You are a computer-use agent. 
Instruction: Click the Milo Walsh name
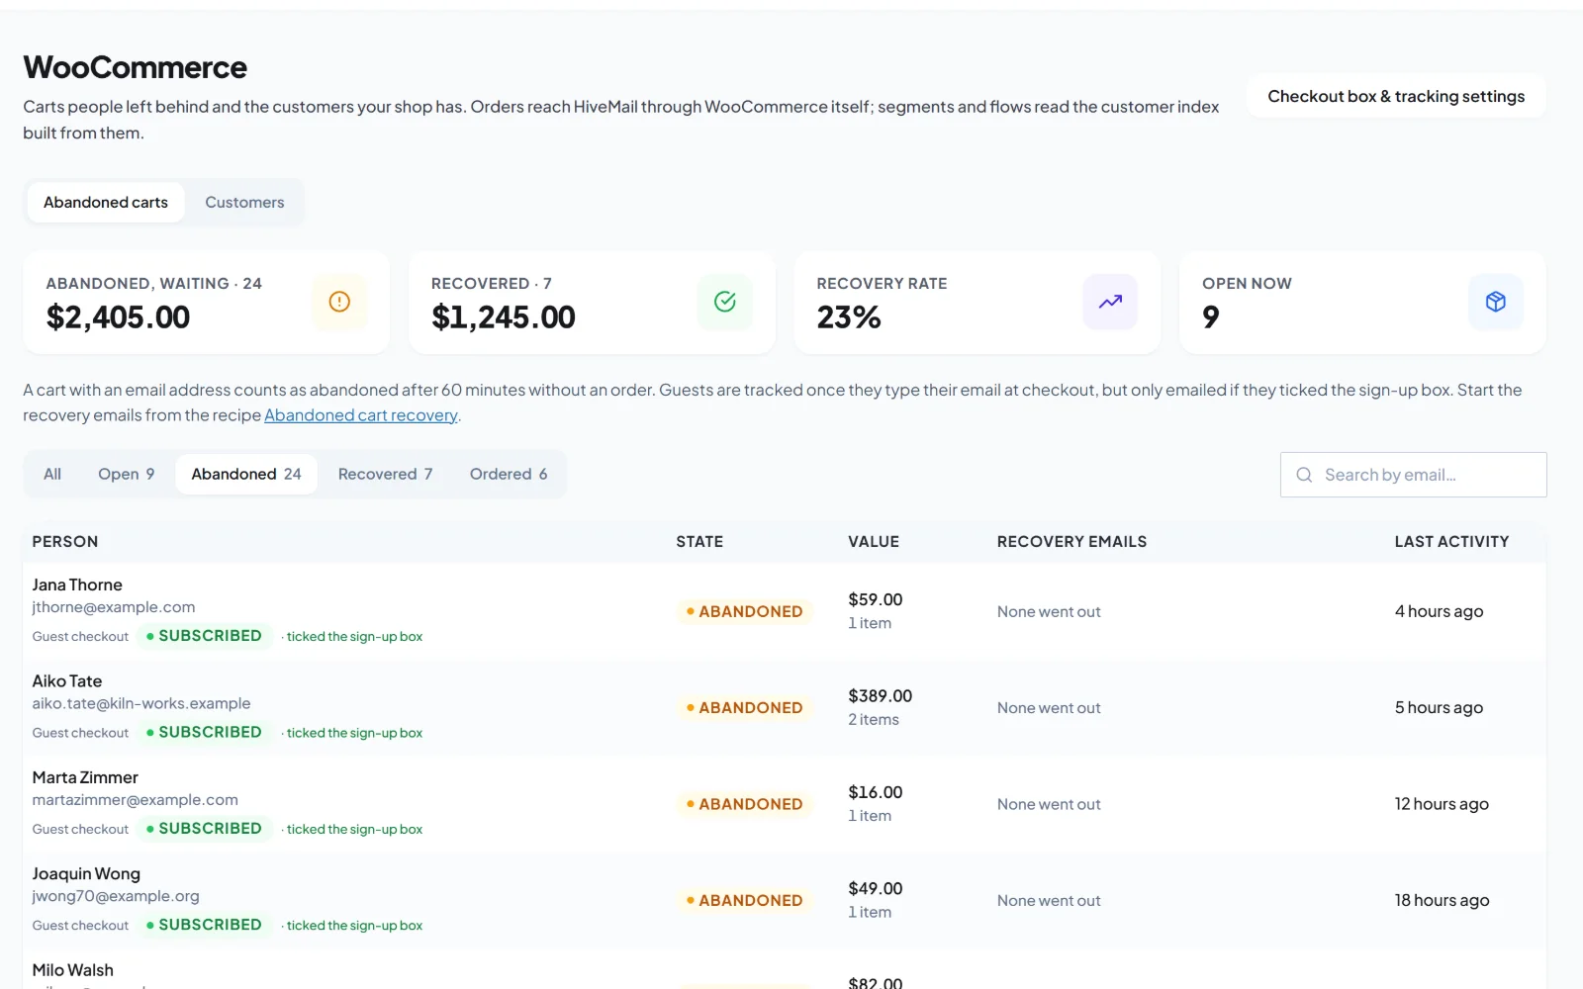pyautogui.click(x=73, y=970)
